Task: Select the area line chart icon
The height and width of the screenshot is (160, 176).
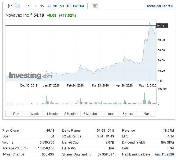Action: [x=17, y=6]
